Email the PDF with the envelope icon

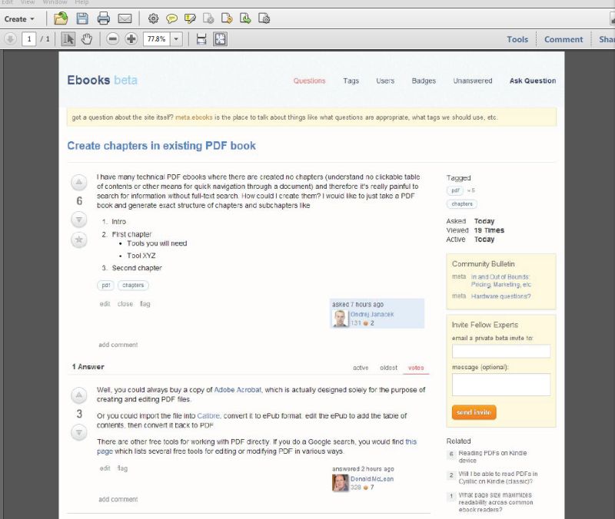[125, 18]
